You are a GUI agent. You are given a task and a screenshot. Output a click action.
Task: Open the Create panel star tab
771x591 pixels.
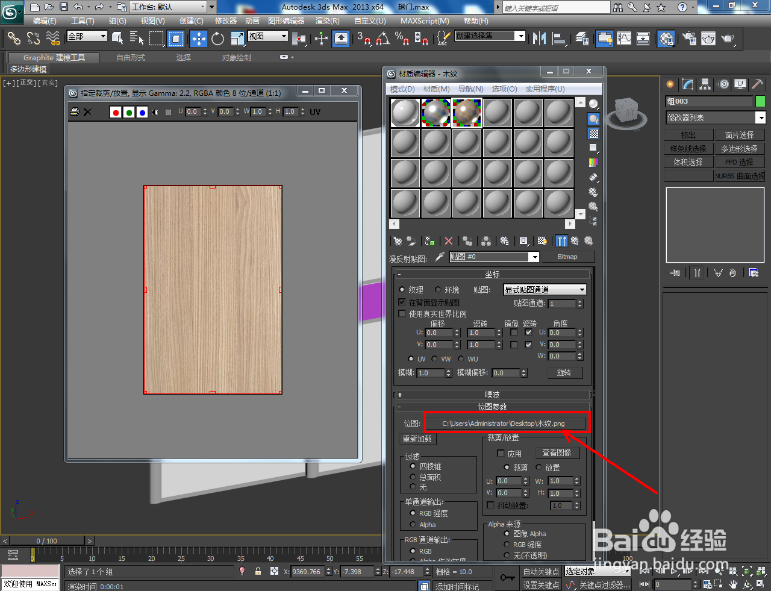click(670, 84)
